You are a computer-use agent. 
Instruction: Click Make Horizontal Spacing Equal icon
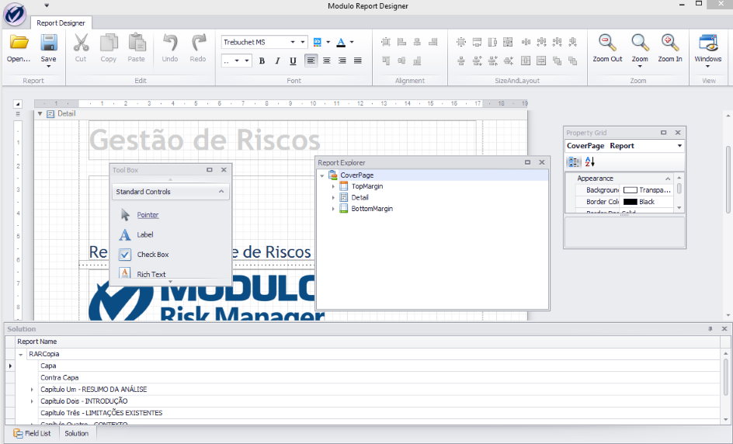pyautogui.click(x=526, y=42)
